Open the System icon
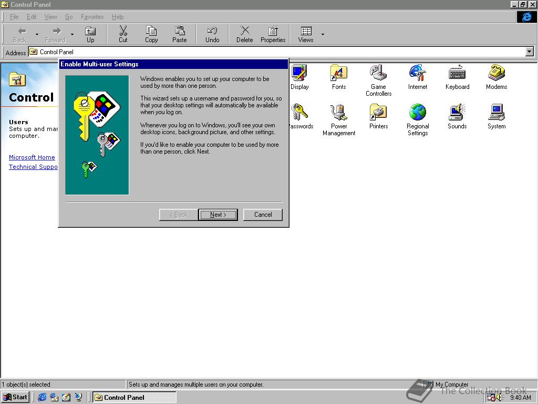Viewport: 538px width, 404px height. [x=496, y=117]
